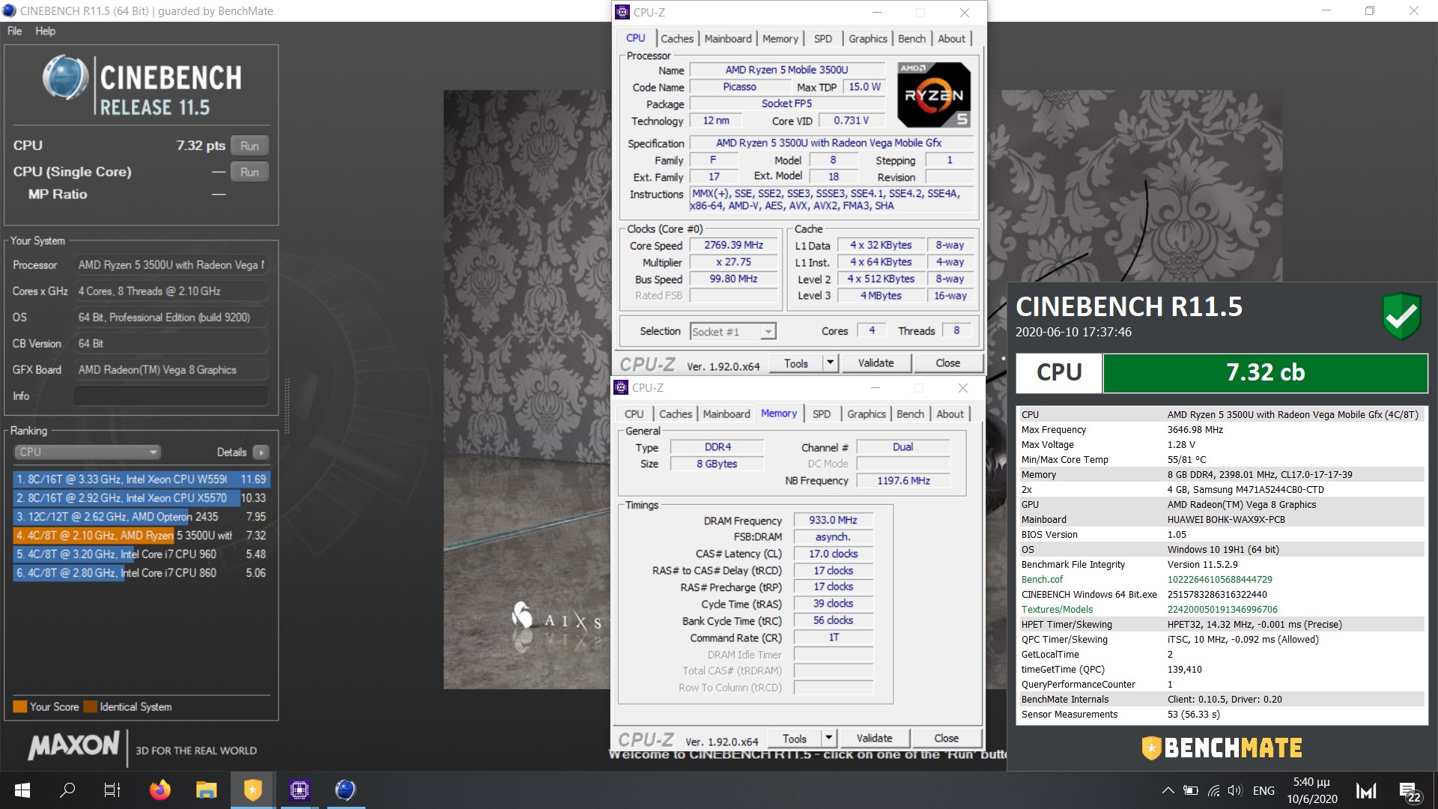The width and height of the screenshot is (1438, 809).
Task: Switch to Bench tab in upper CPU-Z
Action: 911,39
